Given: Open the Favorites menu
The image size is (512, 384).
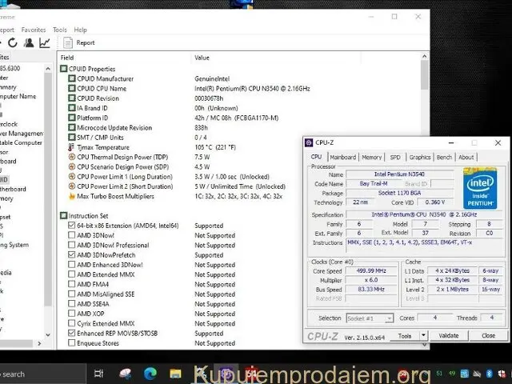Looking at the screenshot, I should click(x=33, y=30).
